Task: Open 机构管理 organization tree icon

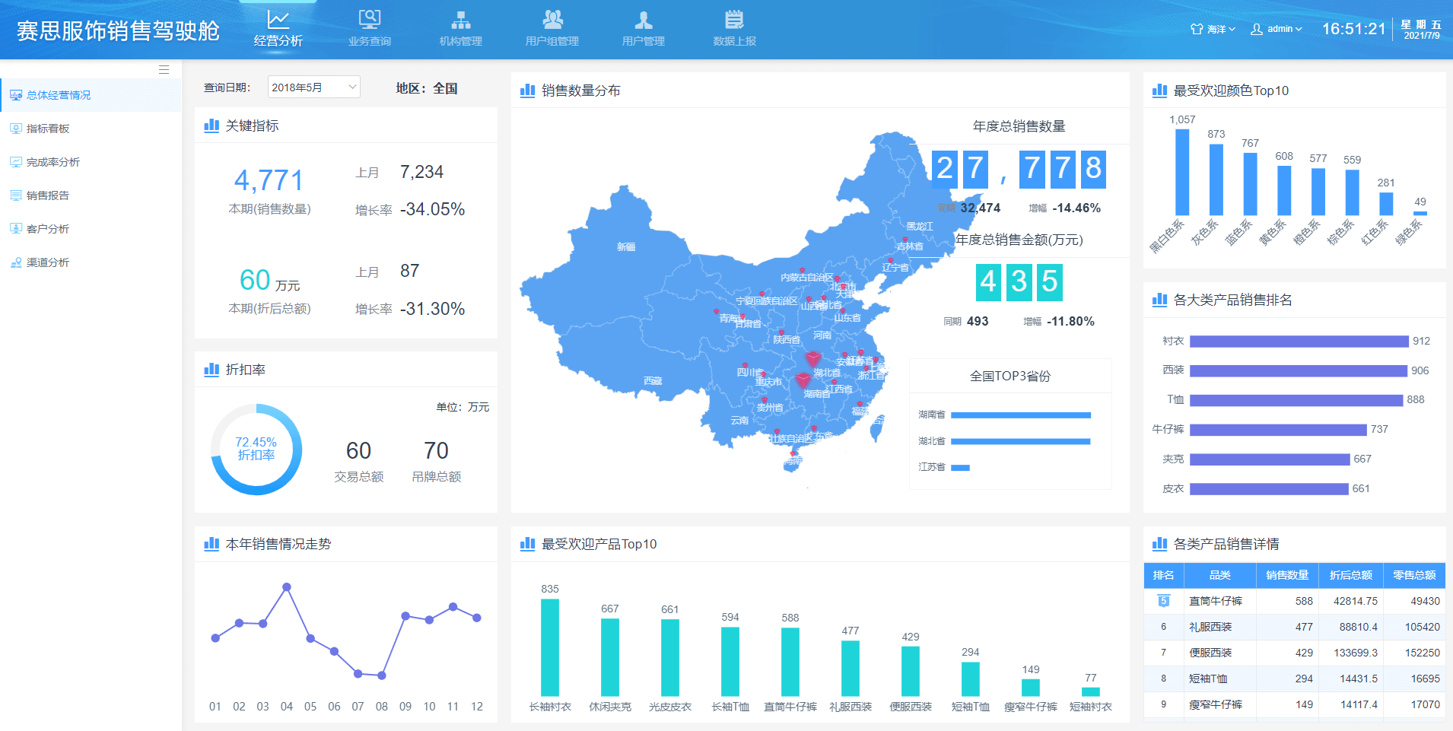Action: point(460,20)
